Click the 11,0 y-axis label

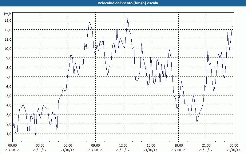pos(8,39)
